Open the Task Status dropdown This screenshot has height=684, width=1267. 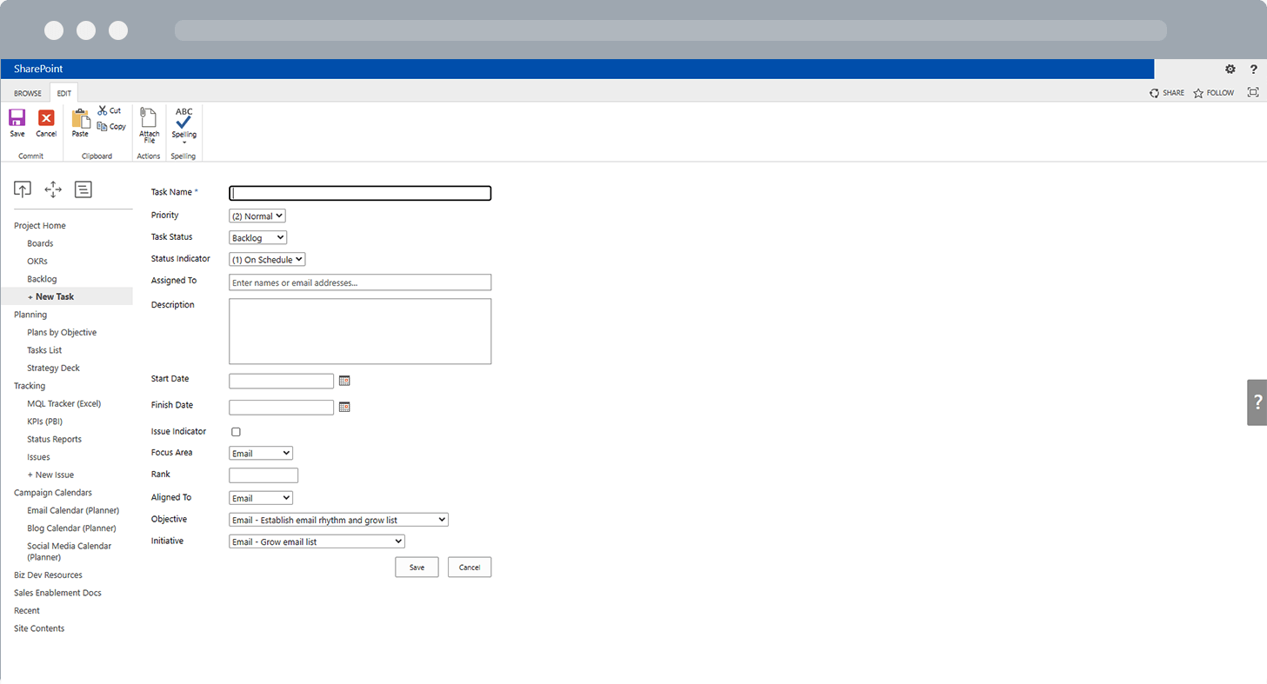[257, 236]
